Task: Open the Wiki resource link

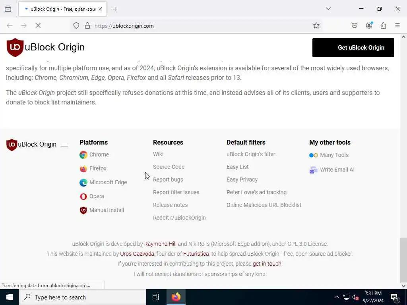Action: (x=158, y=154)
